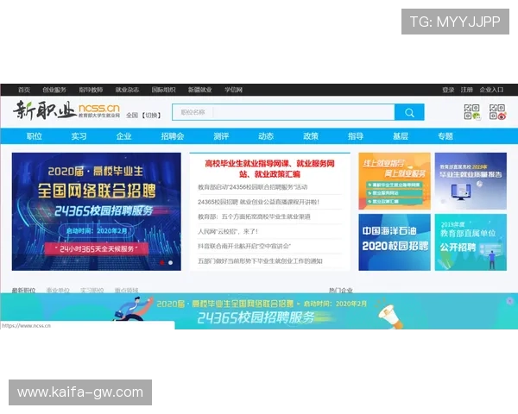This screenshot has height=414, width=518.
Task: Go to the 实习 navigation tab
Action: pyautogui.click(x=79, y=136)
